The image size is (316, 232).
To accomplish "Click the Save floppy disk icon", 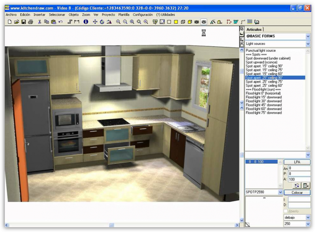I will click(x=23, y=22).
